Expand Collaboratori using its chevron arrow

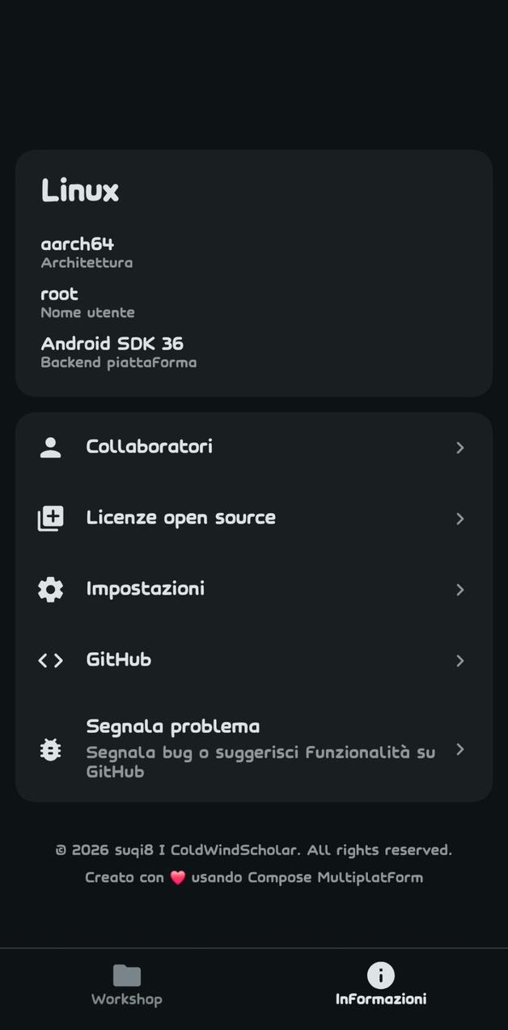click(x=459, y=447)
